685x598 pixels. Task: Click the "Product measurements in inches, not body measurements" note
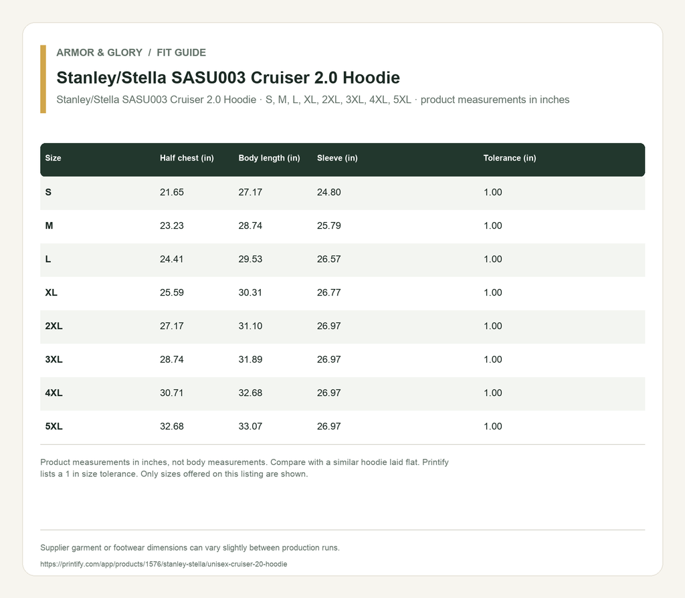pyautogui.click(x=245, y=468)
